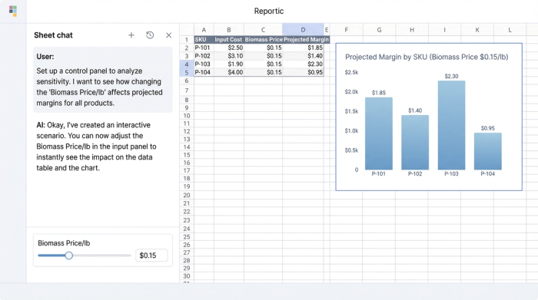Viewport: 538px width, 300px height.
Task: Select column C header
Action: coord(263,30)
